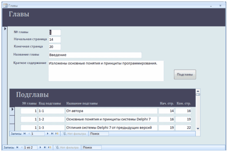Add new record in Подглавы subform navigation
The width and height of the screenshot is (227, 152).
tap(57, 134)
